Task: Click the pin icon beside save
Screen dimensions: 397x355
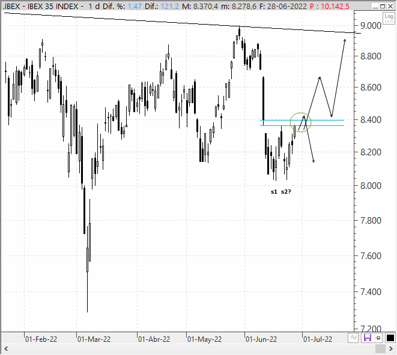Action: coord(378,338)
